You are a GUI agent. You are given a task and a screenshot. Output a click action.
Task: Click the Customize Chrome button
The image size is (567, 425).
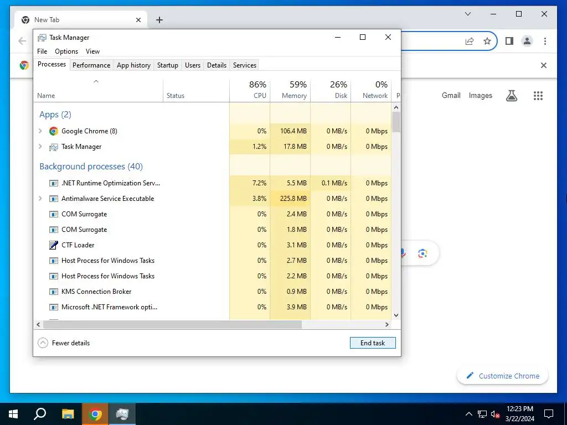503,376
